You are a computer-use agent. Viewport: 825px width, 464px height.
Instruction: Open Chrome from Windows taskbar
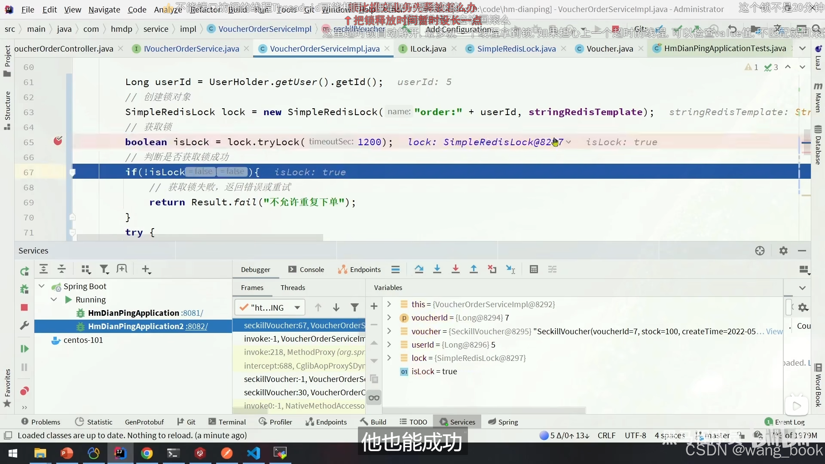point(147,453)
